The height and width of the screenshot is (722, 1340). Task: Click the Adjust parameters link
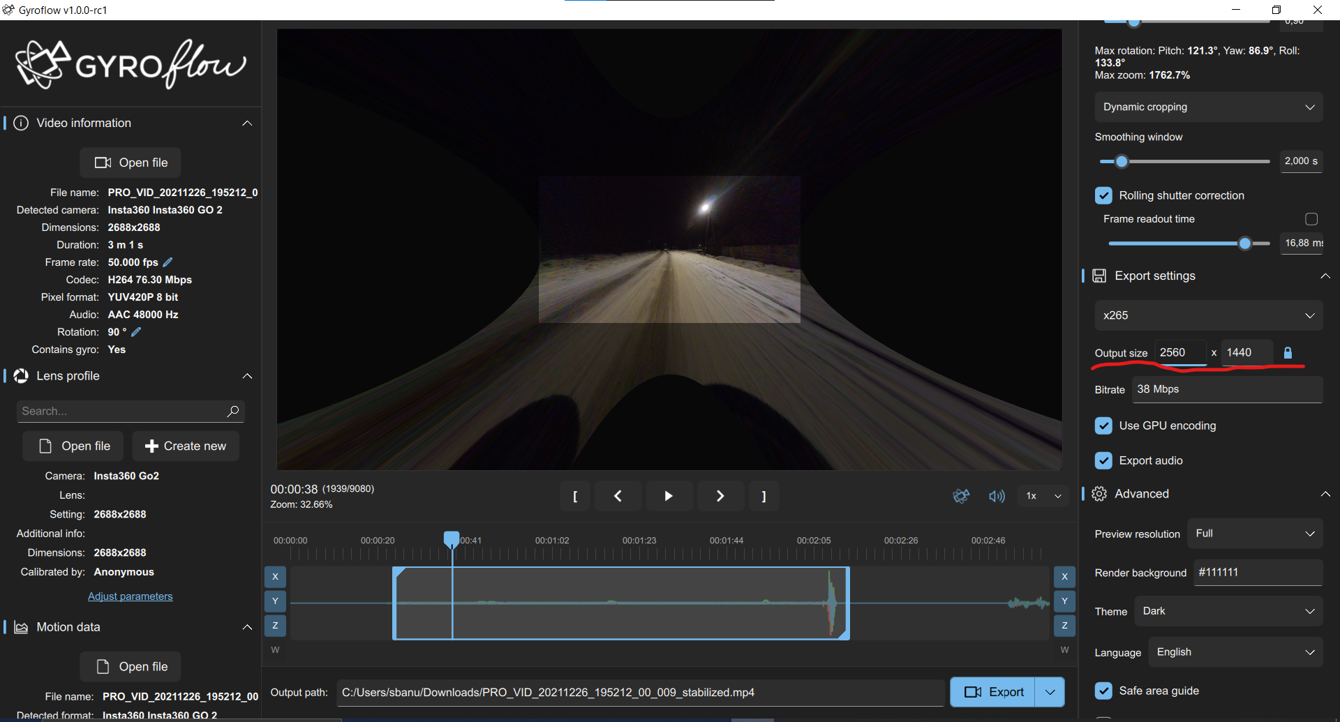pyautogui.click(x=130, y=596)
